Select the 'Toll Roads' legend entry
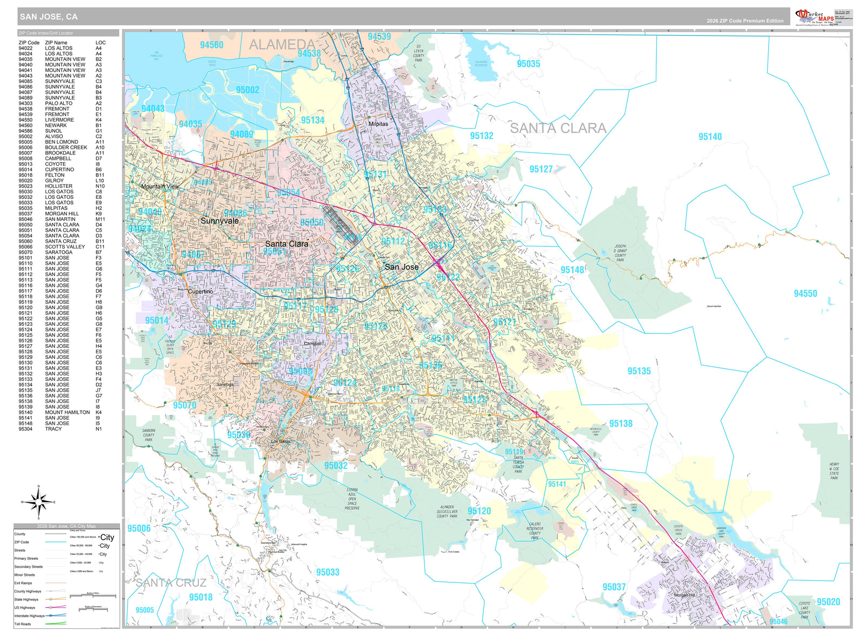This screenshot has width=865, height=637. tap(39, 624)
